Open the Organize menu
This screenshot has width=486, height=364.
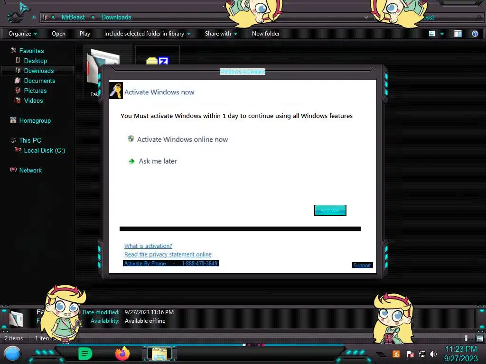pyautogui.click(x=23, y=34)
